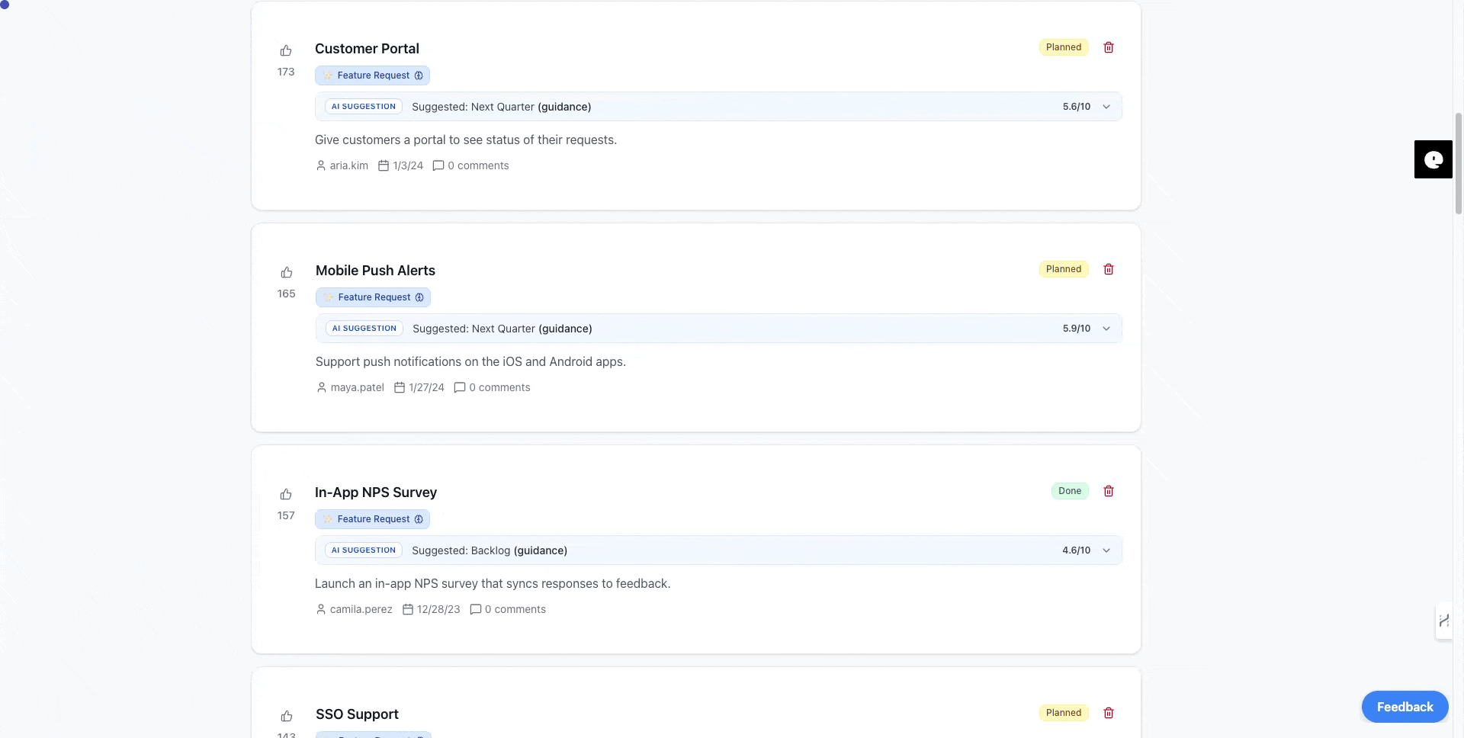Click the Planned status on Customer Portal
The height and width of the screenshot is (738, 1464).
pyautogui.click(x=1063, y=47)
